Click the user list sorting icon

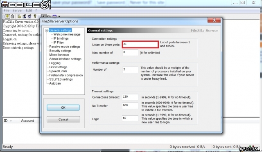(x=54, y=16)
